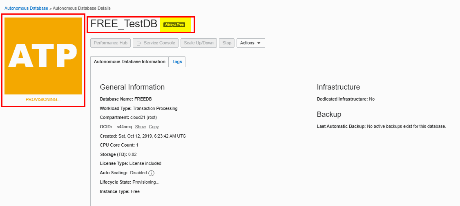The height and width of the screenshot is (206, 460).
Task: Click the Scale Up/Down button
Action: click(199, 43)
